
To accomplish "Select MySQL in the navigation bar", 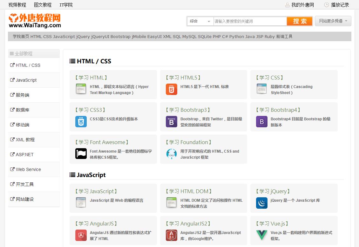I will 190,36.
